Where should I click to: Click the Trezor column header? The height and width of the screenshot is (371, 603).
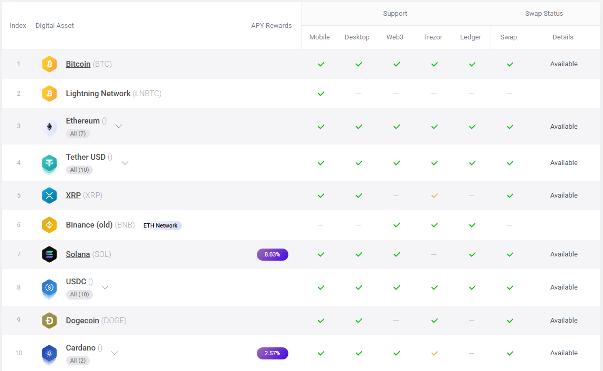coord(433,37)
